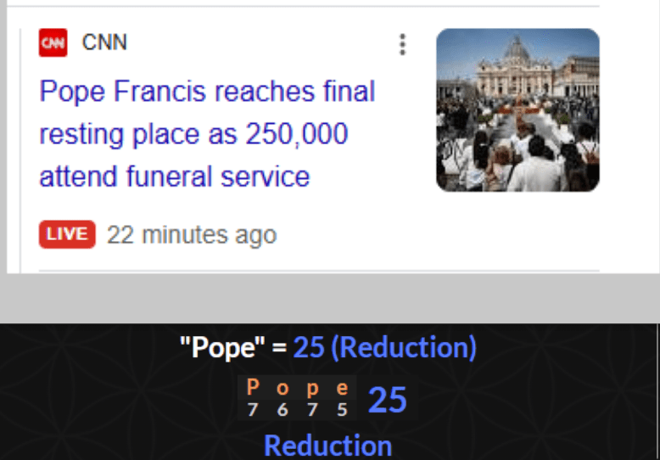
Task: Click the Reduction cipher label at bottom
Action: coord(327,446)
